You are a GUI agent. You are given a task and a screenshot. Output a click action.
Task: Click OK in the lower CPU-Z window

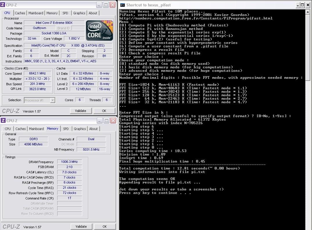[x=105, y=227]
